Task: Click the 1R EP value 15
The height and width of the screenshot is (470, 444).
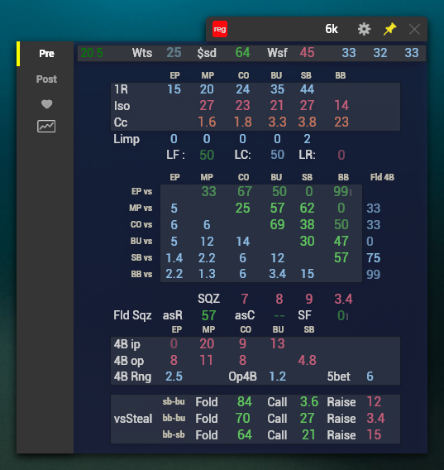Action: click(x=174, y=89)
